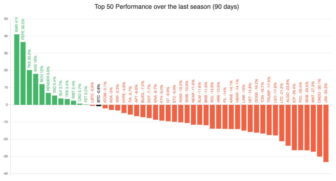Click the ICP -26.4% bar
This screenshot has width=336, height=181.
coord(294,127)
